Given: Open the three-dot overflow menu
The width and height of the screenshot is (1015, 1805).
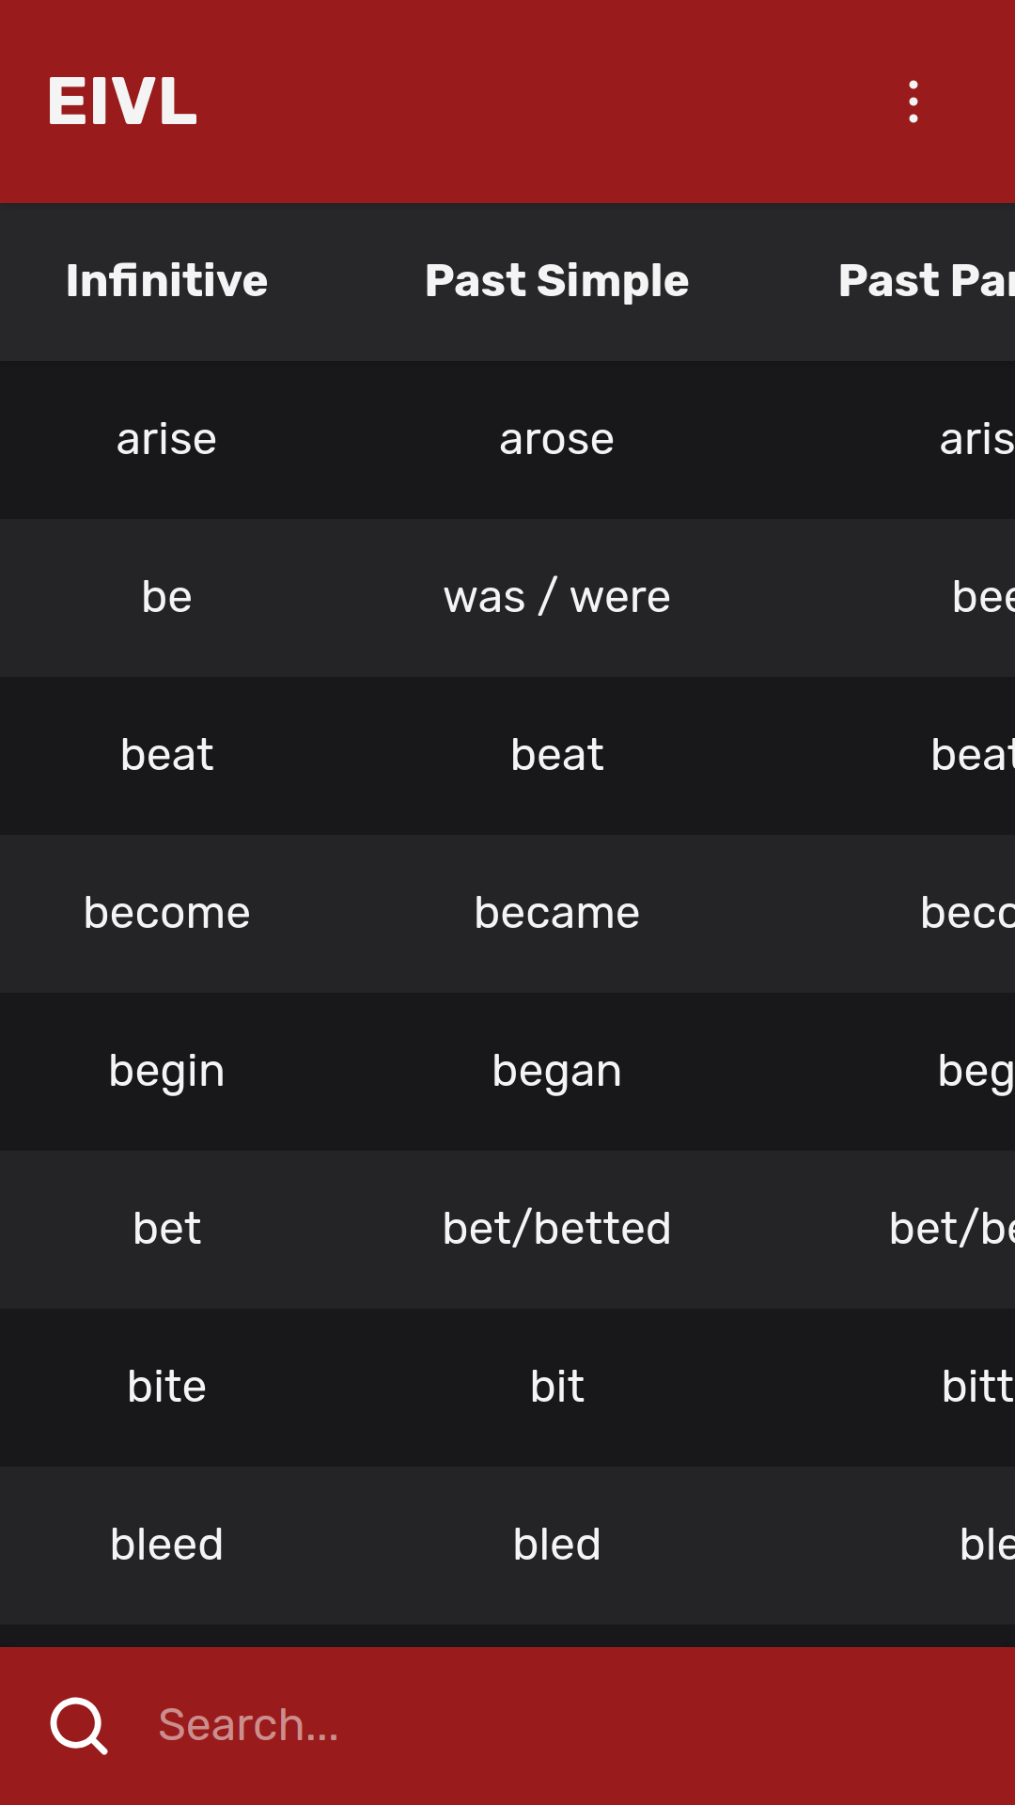Looking at the screenshot, I should 913,103.
